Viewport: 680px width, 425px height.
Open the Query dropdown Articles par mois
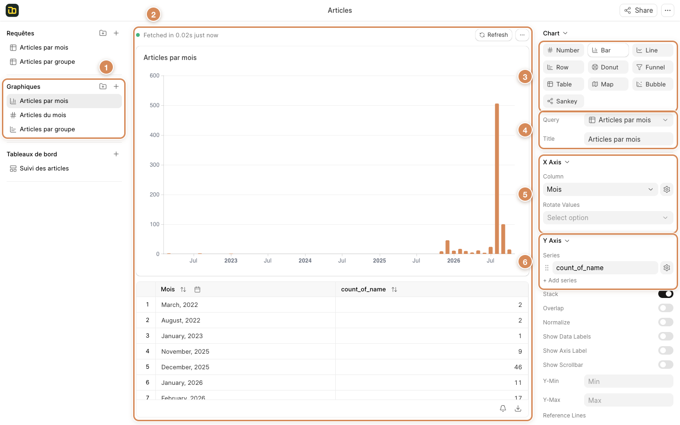629,120
